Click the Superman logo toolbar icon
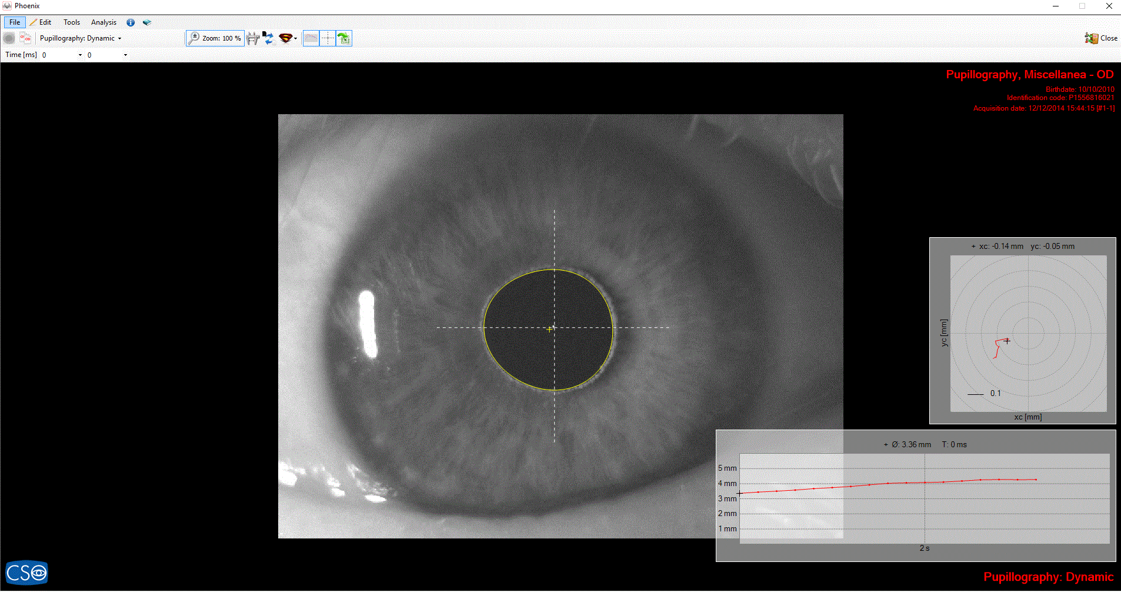The width and height of the screenshot is (1121, 592). [x=285, y=39]
